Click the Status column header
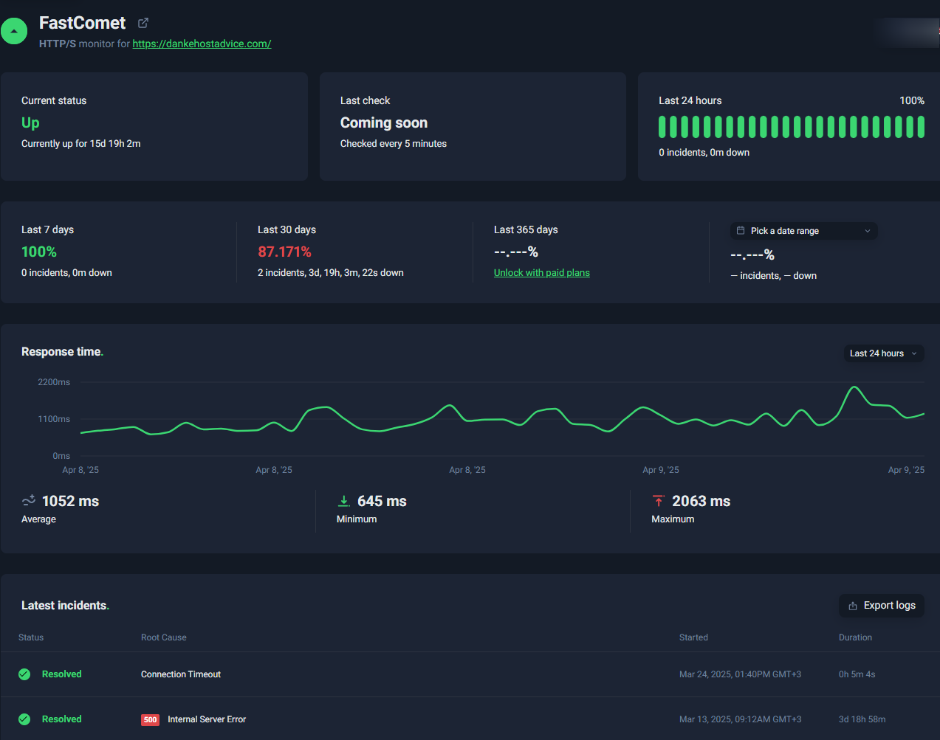 31,637
